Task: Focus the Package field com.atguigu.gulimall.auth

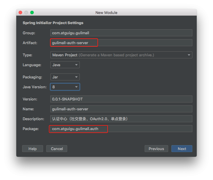Action: pyautogui.click(x=121, y=129)
